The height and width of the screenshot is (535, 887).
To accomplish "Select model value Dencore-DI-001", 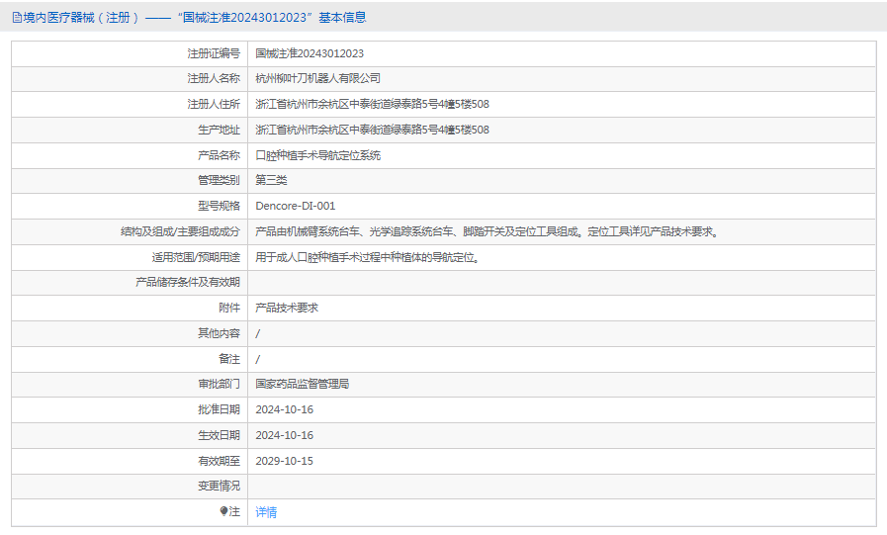I will (296, 207).
